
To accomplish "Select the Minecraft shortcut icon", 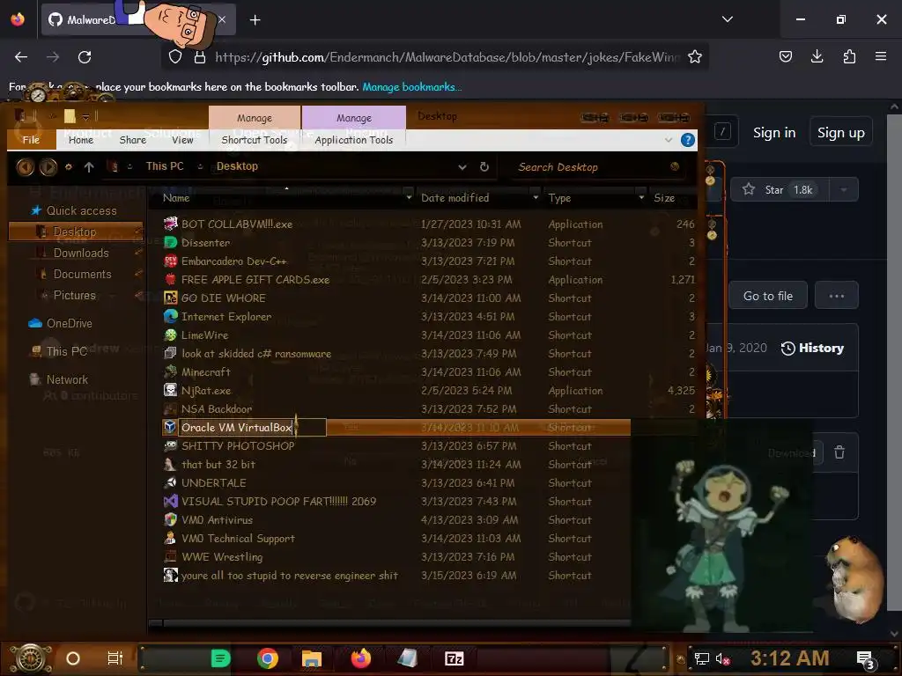I will [170, 371].
